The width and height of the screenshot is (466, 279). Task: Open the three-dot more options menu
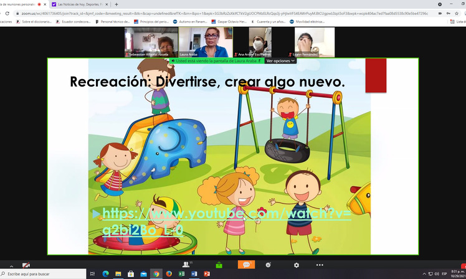pos(320,265)
